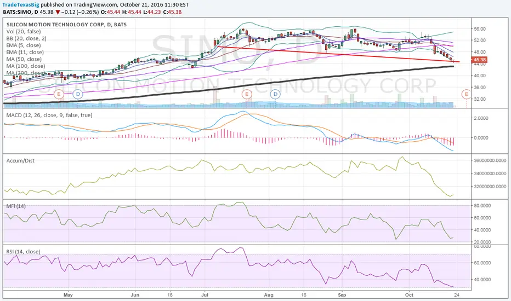Select the Vol (20, false) indicator legend
The image size is (511, 301).
click(24, 32)
